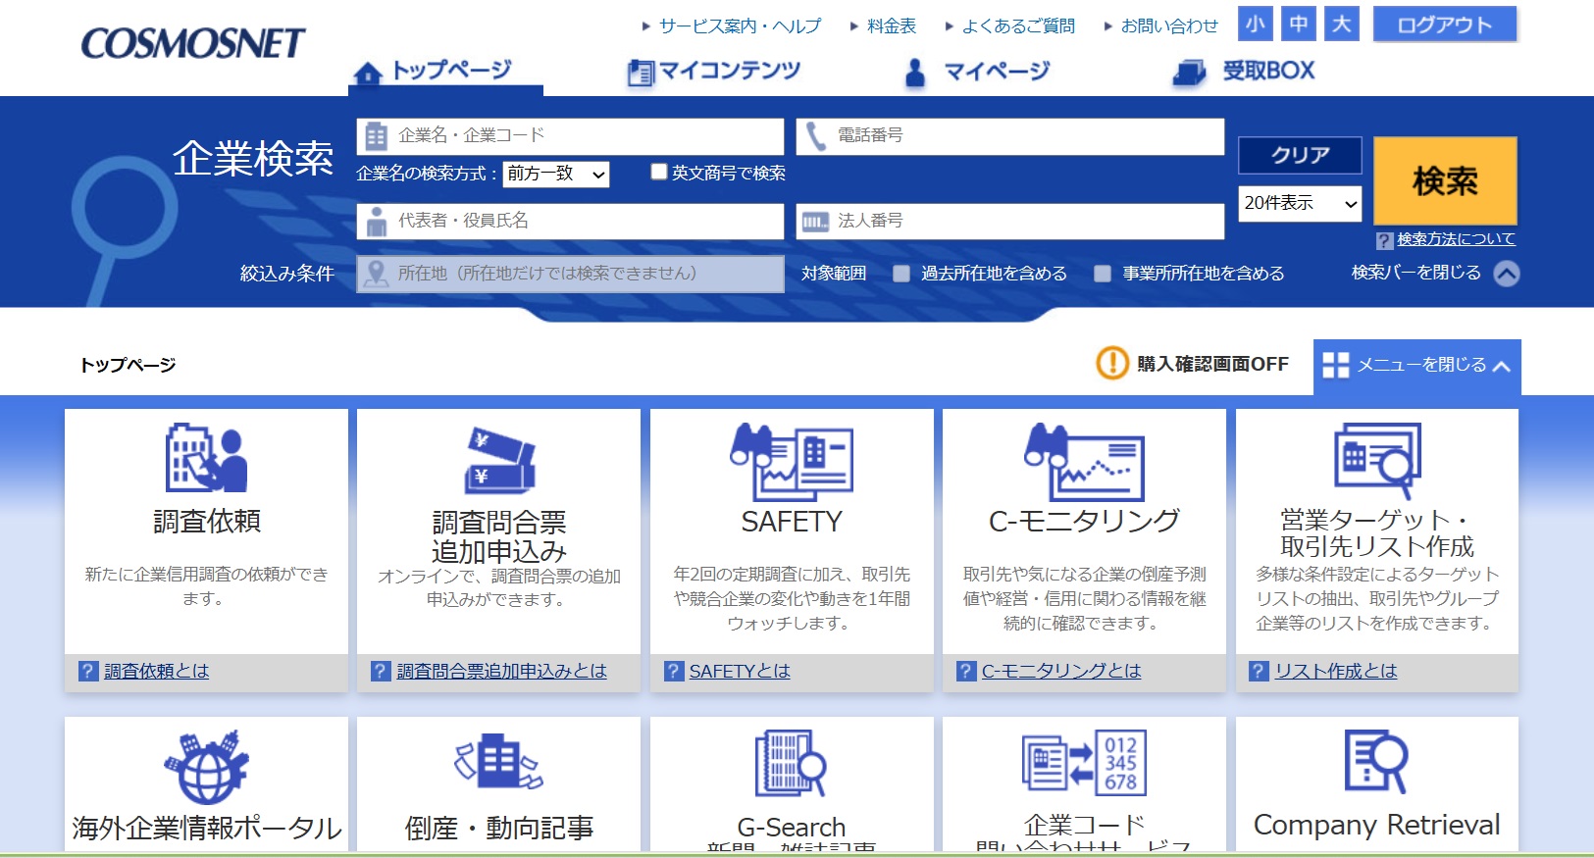Viewport: 1594px width, 858px height.
Task: Open the 20件表示 results count dropdown
Action: [x=1300, y=203]
